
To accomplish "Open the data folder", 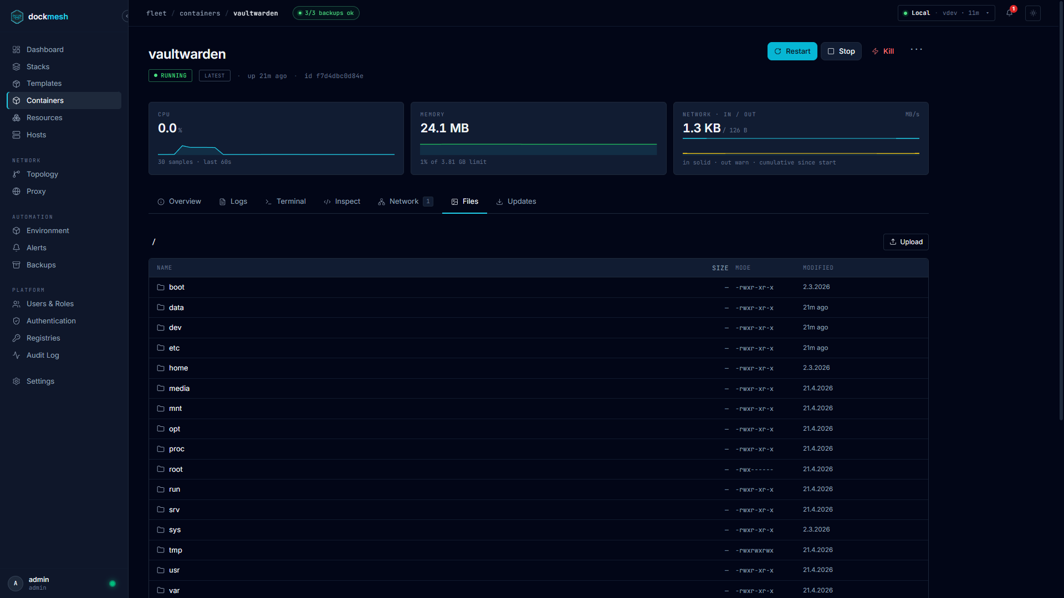I will tap(539, 307).
